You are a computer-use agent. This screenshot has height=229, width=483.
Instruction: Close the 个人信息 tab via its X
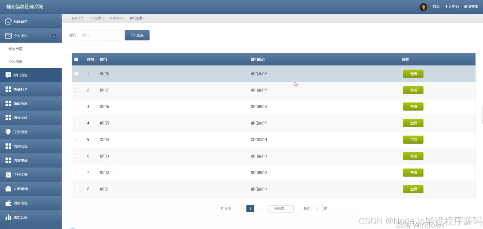[103, 18]
